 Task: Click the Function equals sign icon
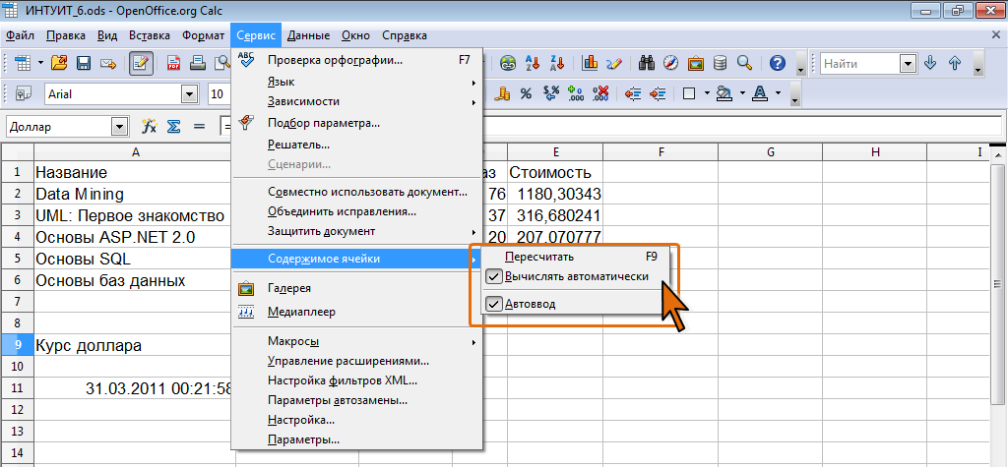[198, 127]
